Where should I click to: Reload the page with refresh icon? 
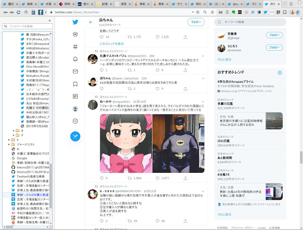tap(18, 12)
